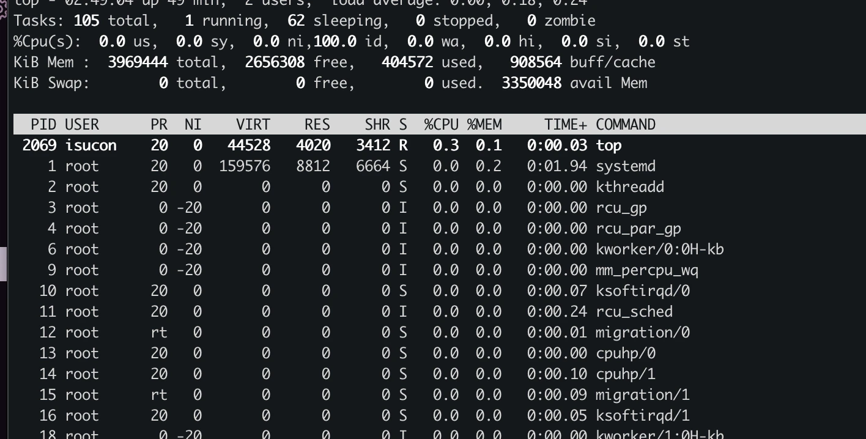Select the 'rcu_gp' command name
Screen dimensions: 866x439
[621, 208]
